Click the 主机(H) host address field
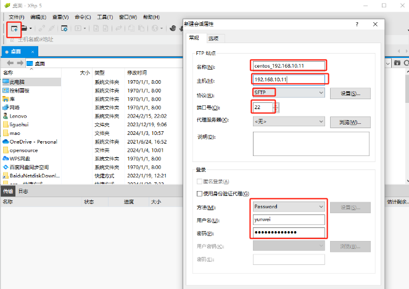Viewport: 409px width, 289px height. [x=289, y=79]
